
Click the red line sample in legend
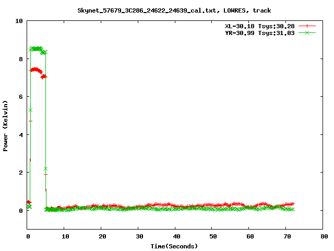click(x=307, y=26)
